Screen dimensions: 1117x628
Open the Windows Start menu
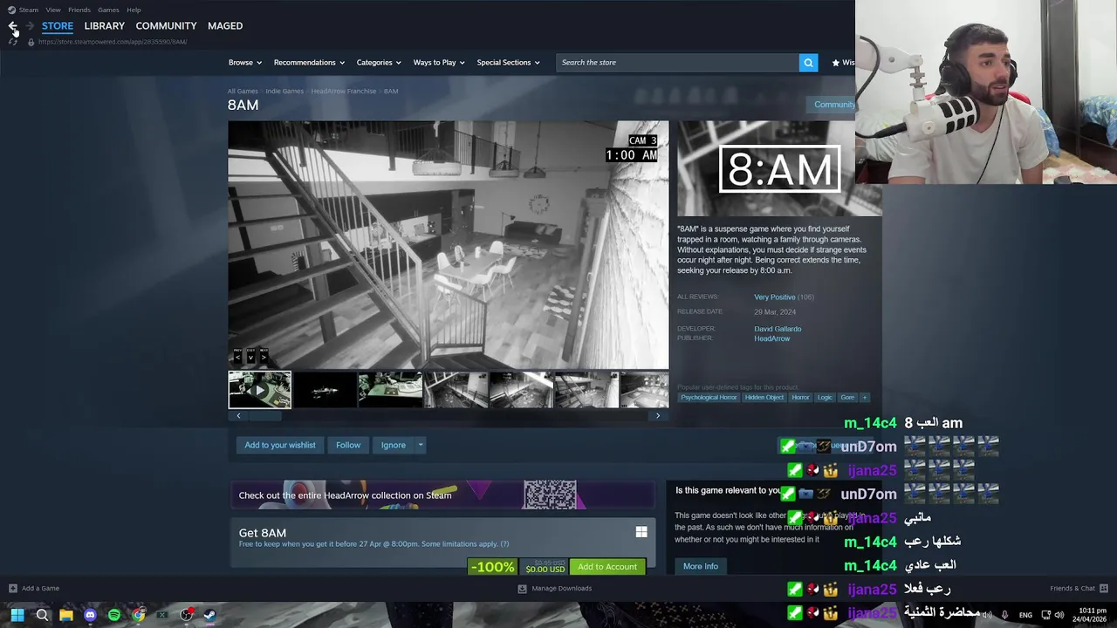17,615
